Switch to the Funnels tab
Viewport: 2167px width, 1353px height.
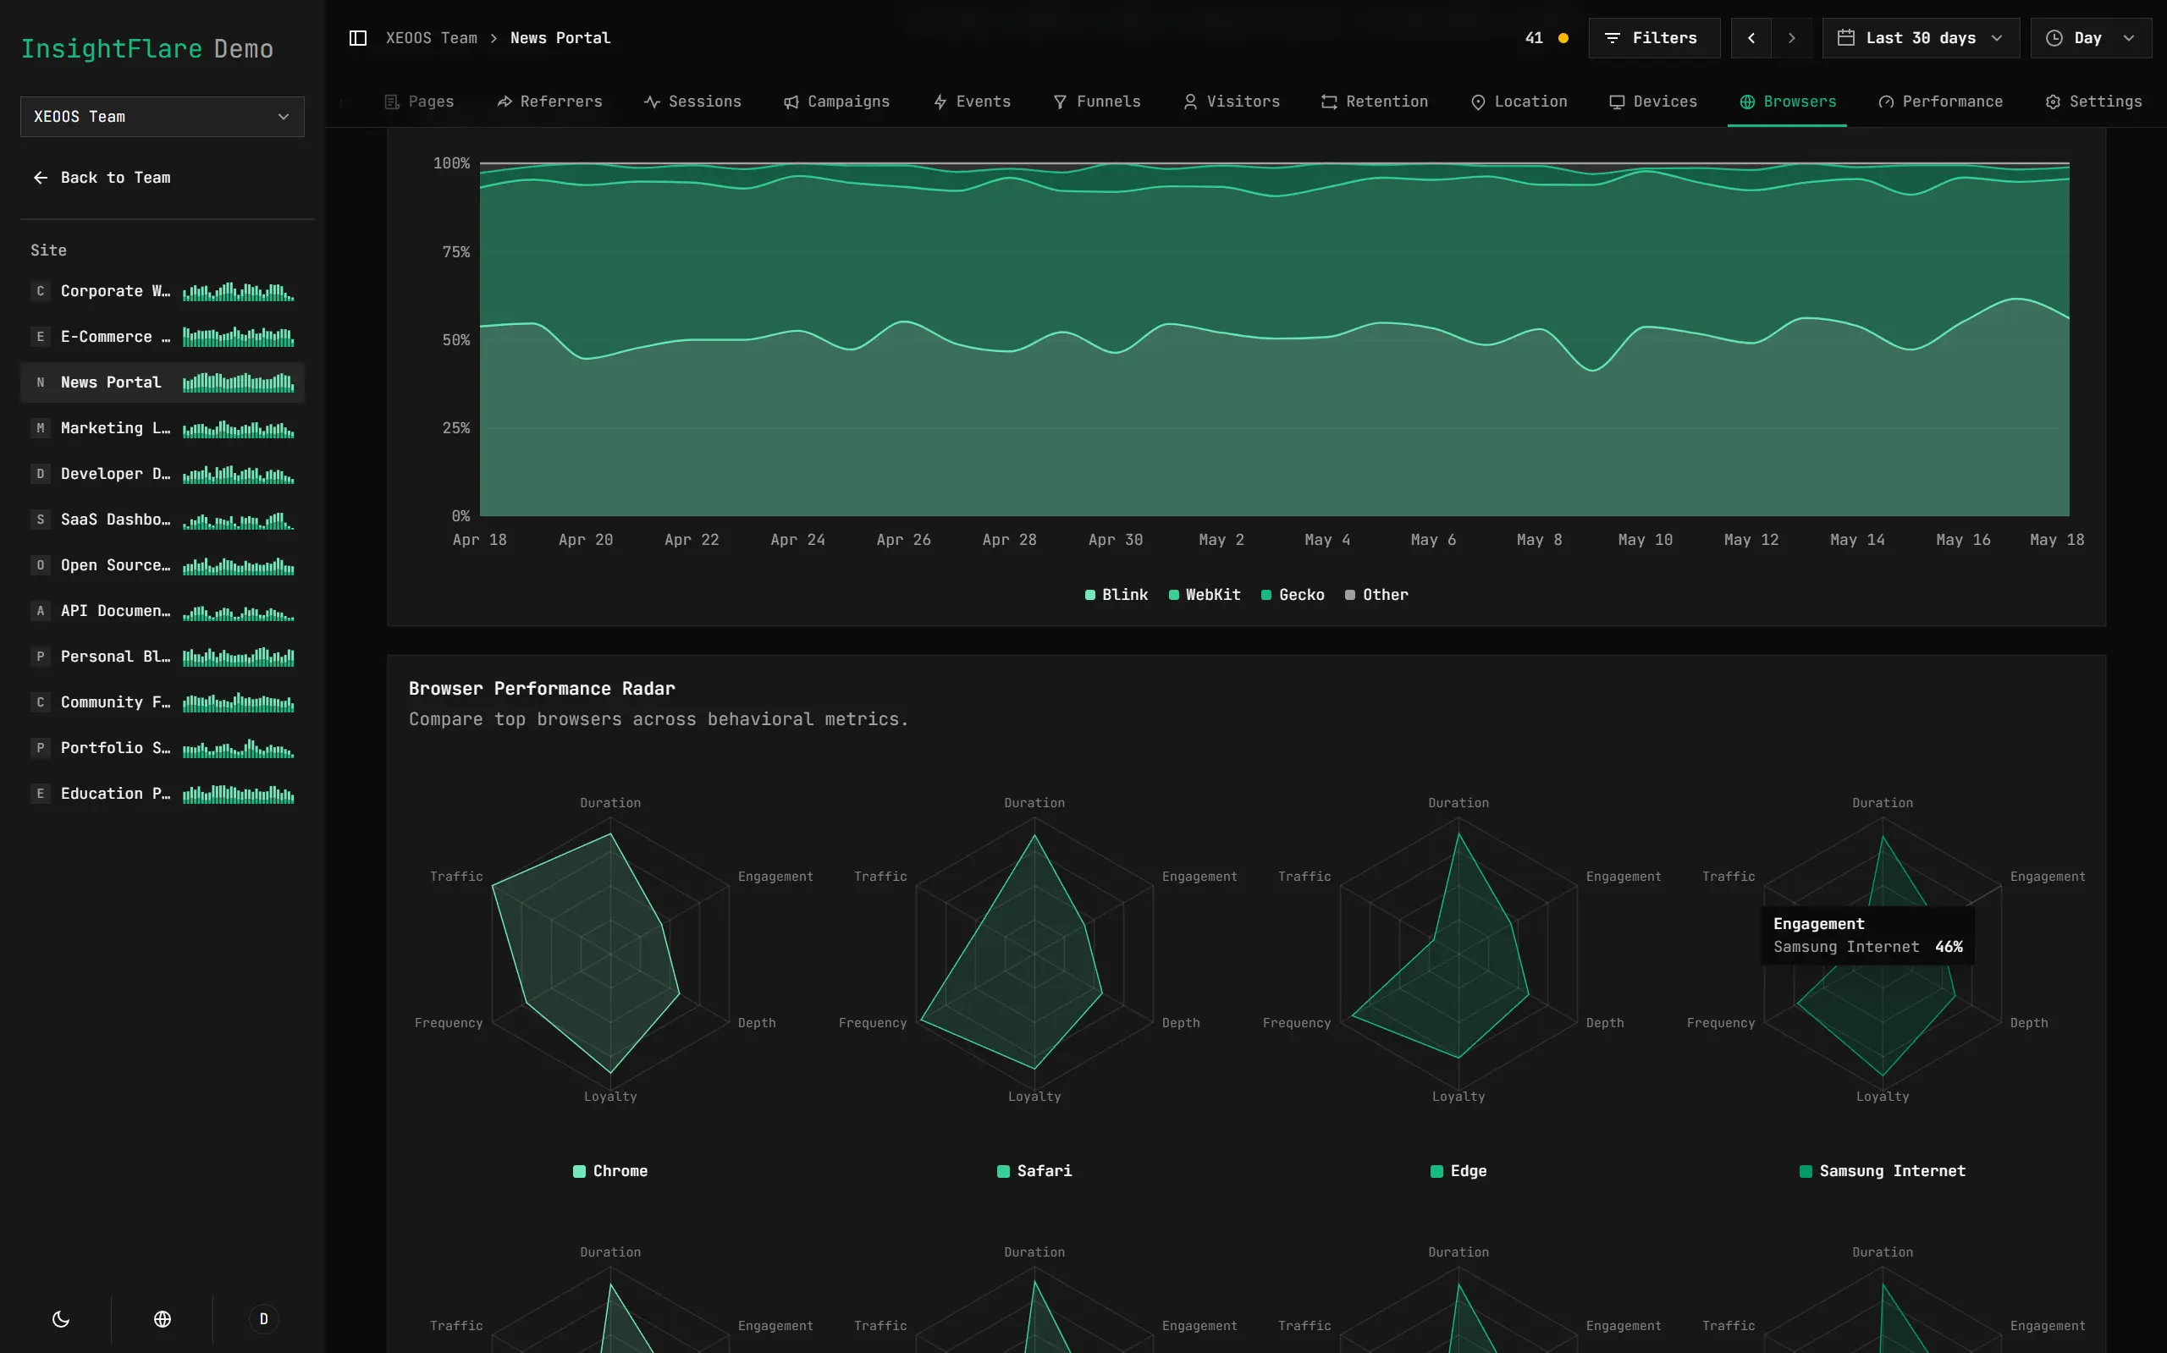click(1097, 102)
